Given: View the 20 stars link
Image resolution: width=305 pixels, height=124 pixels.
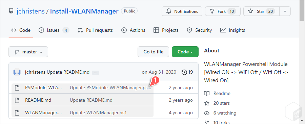Looking at the screenshot, I should pyautogui.click(x=221, y=103).
